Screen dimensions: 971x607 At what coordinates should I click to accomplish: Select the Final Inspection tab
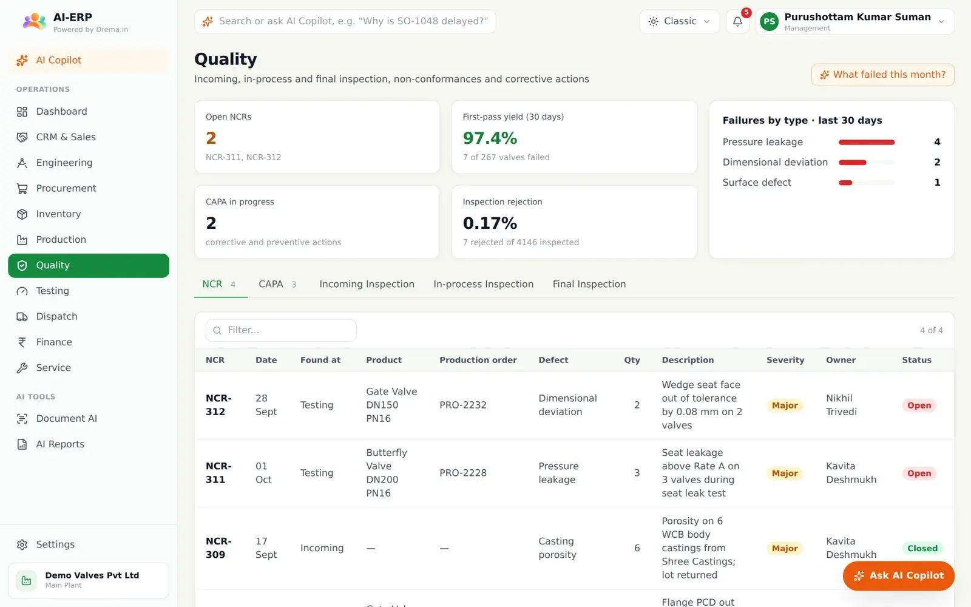589,284
